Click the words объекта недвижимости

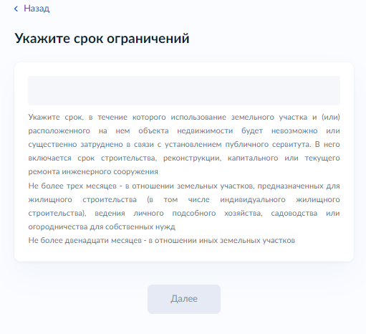[186, 131]
